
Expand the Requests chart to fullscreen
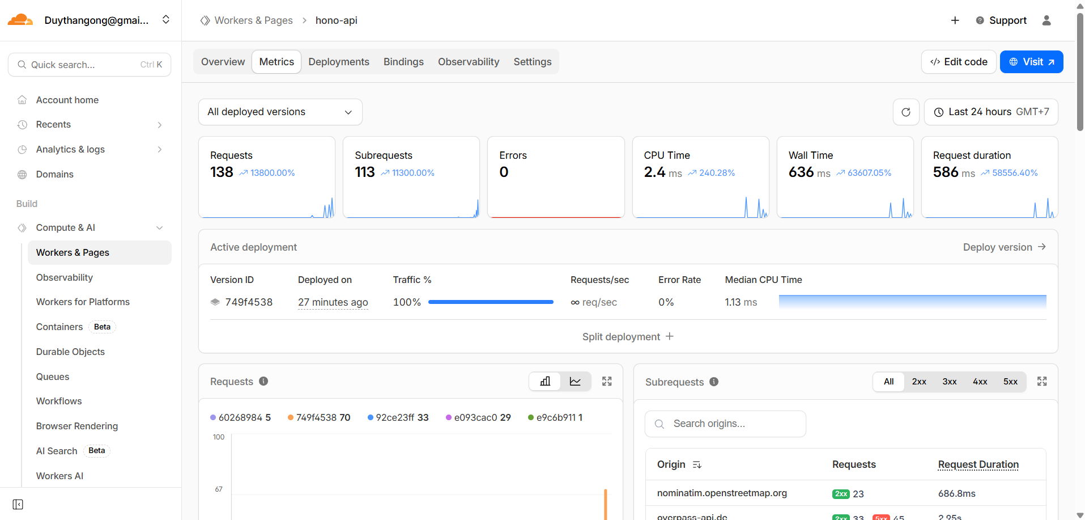point(606,381)
